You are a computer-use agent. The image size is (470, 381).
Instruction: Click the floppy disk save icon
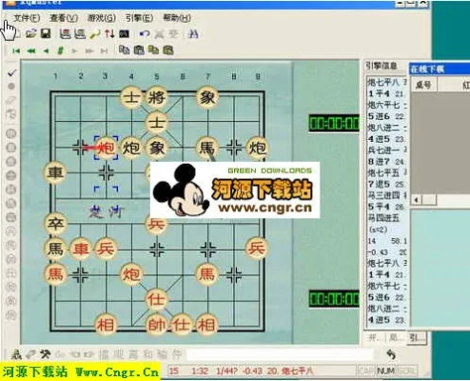tap(46, 33)
